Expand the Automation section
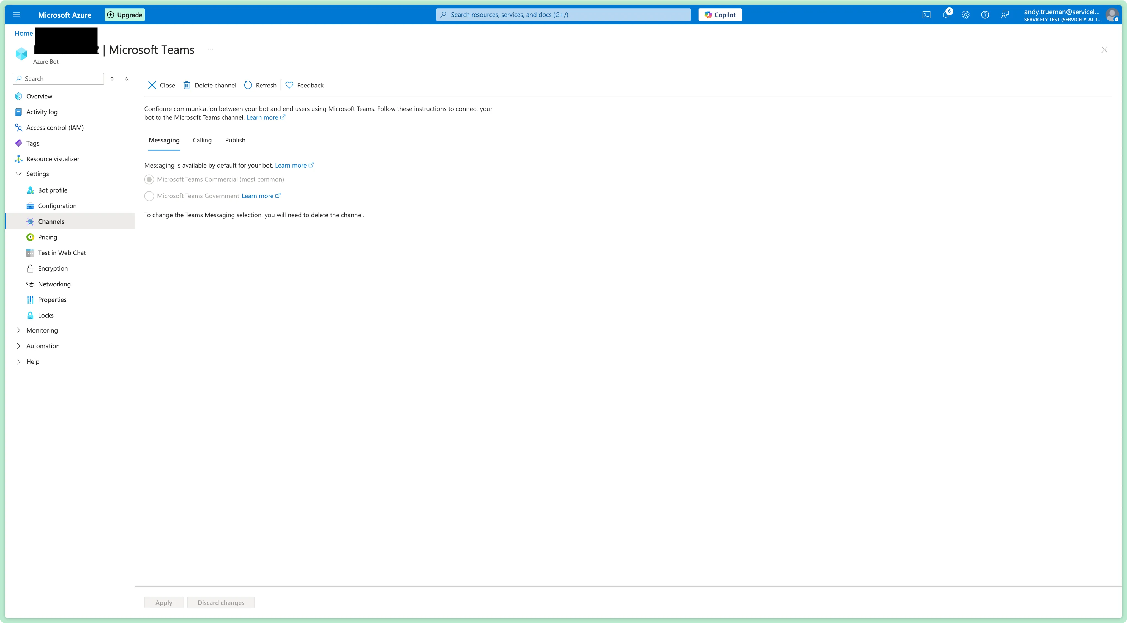This screenshot has width=1127, height=623. [18, 346]
